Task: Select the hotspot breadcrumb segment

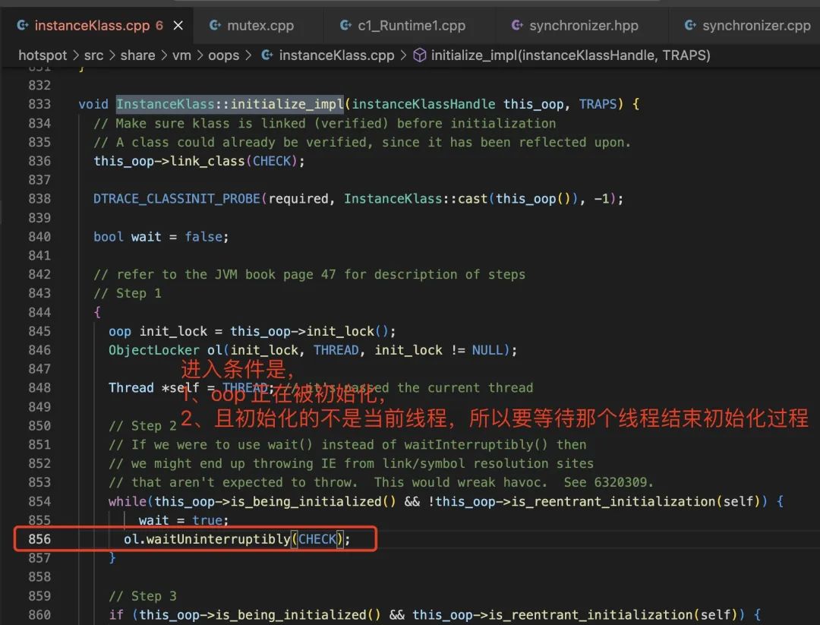Action: pyautogui.click(x=43, y=55)
